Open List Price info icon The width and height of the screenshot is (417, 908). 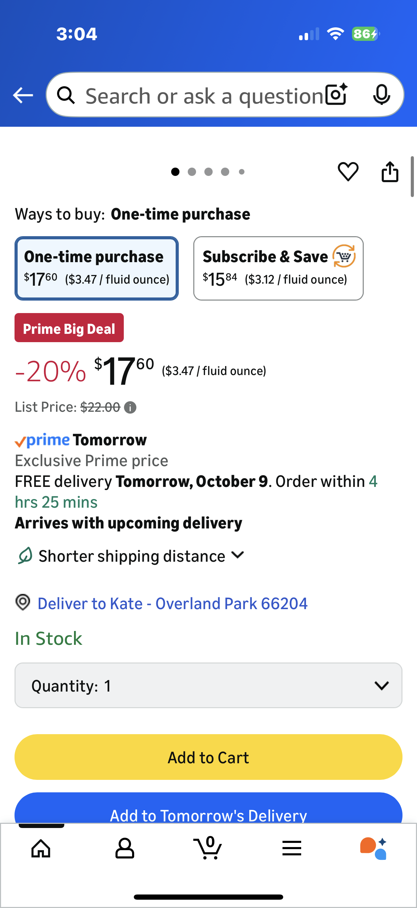(x=130, y=408)
